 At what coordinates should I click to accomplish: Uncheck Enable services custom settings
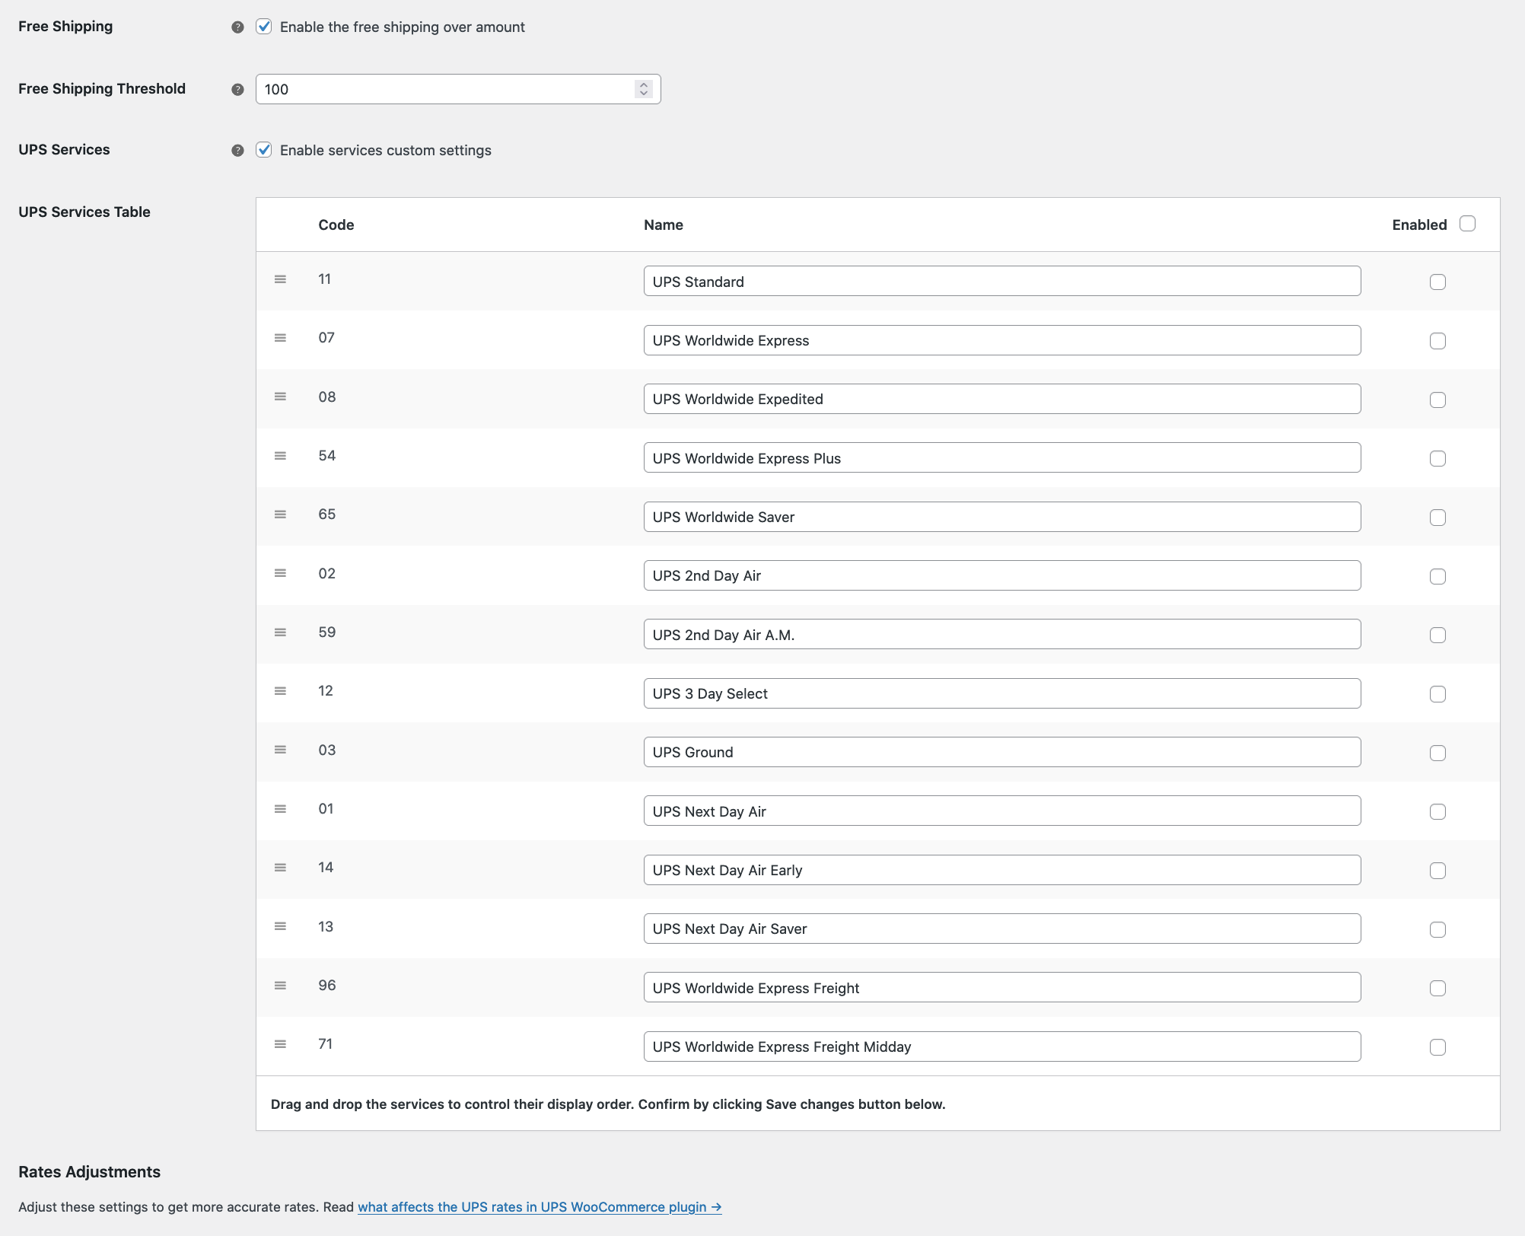(264, 150)
